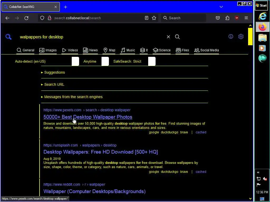The width and height of the screenshot is (270, 202).
Task: Click the volume muted tray icon
Action: [x=265, y=179]
